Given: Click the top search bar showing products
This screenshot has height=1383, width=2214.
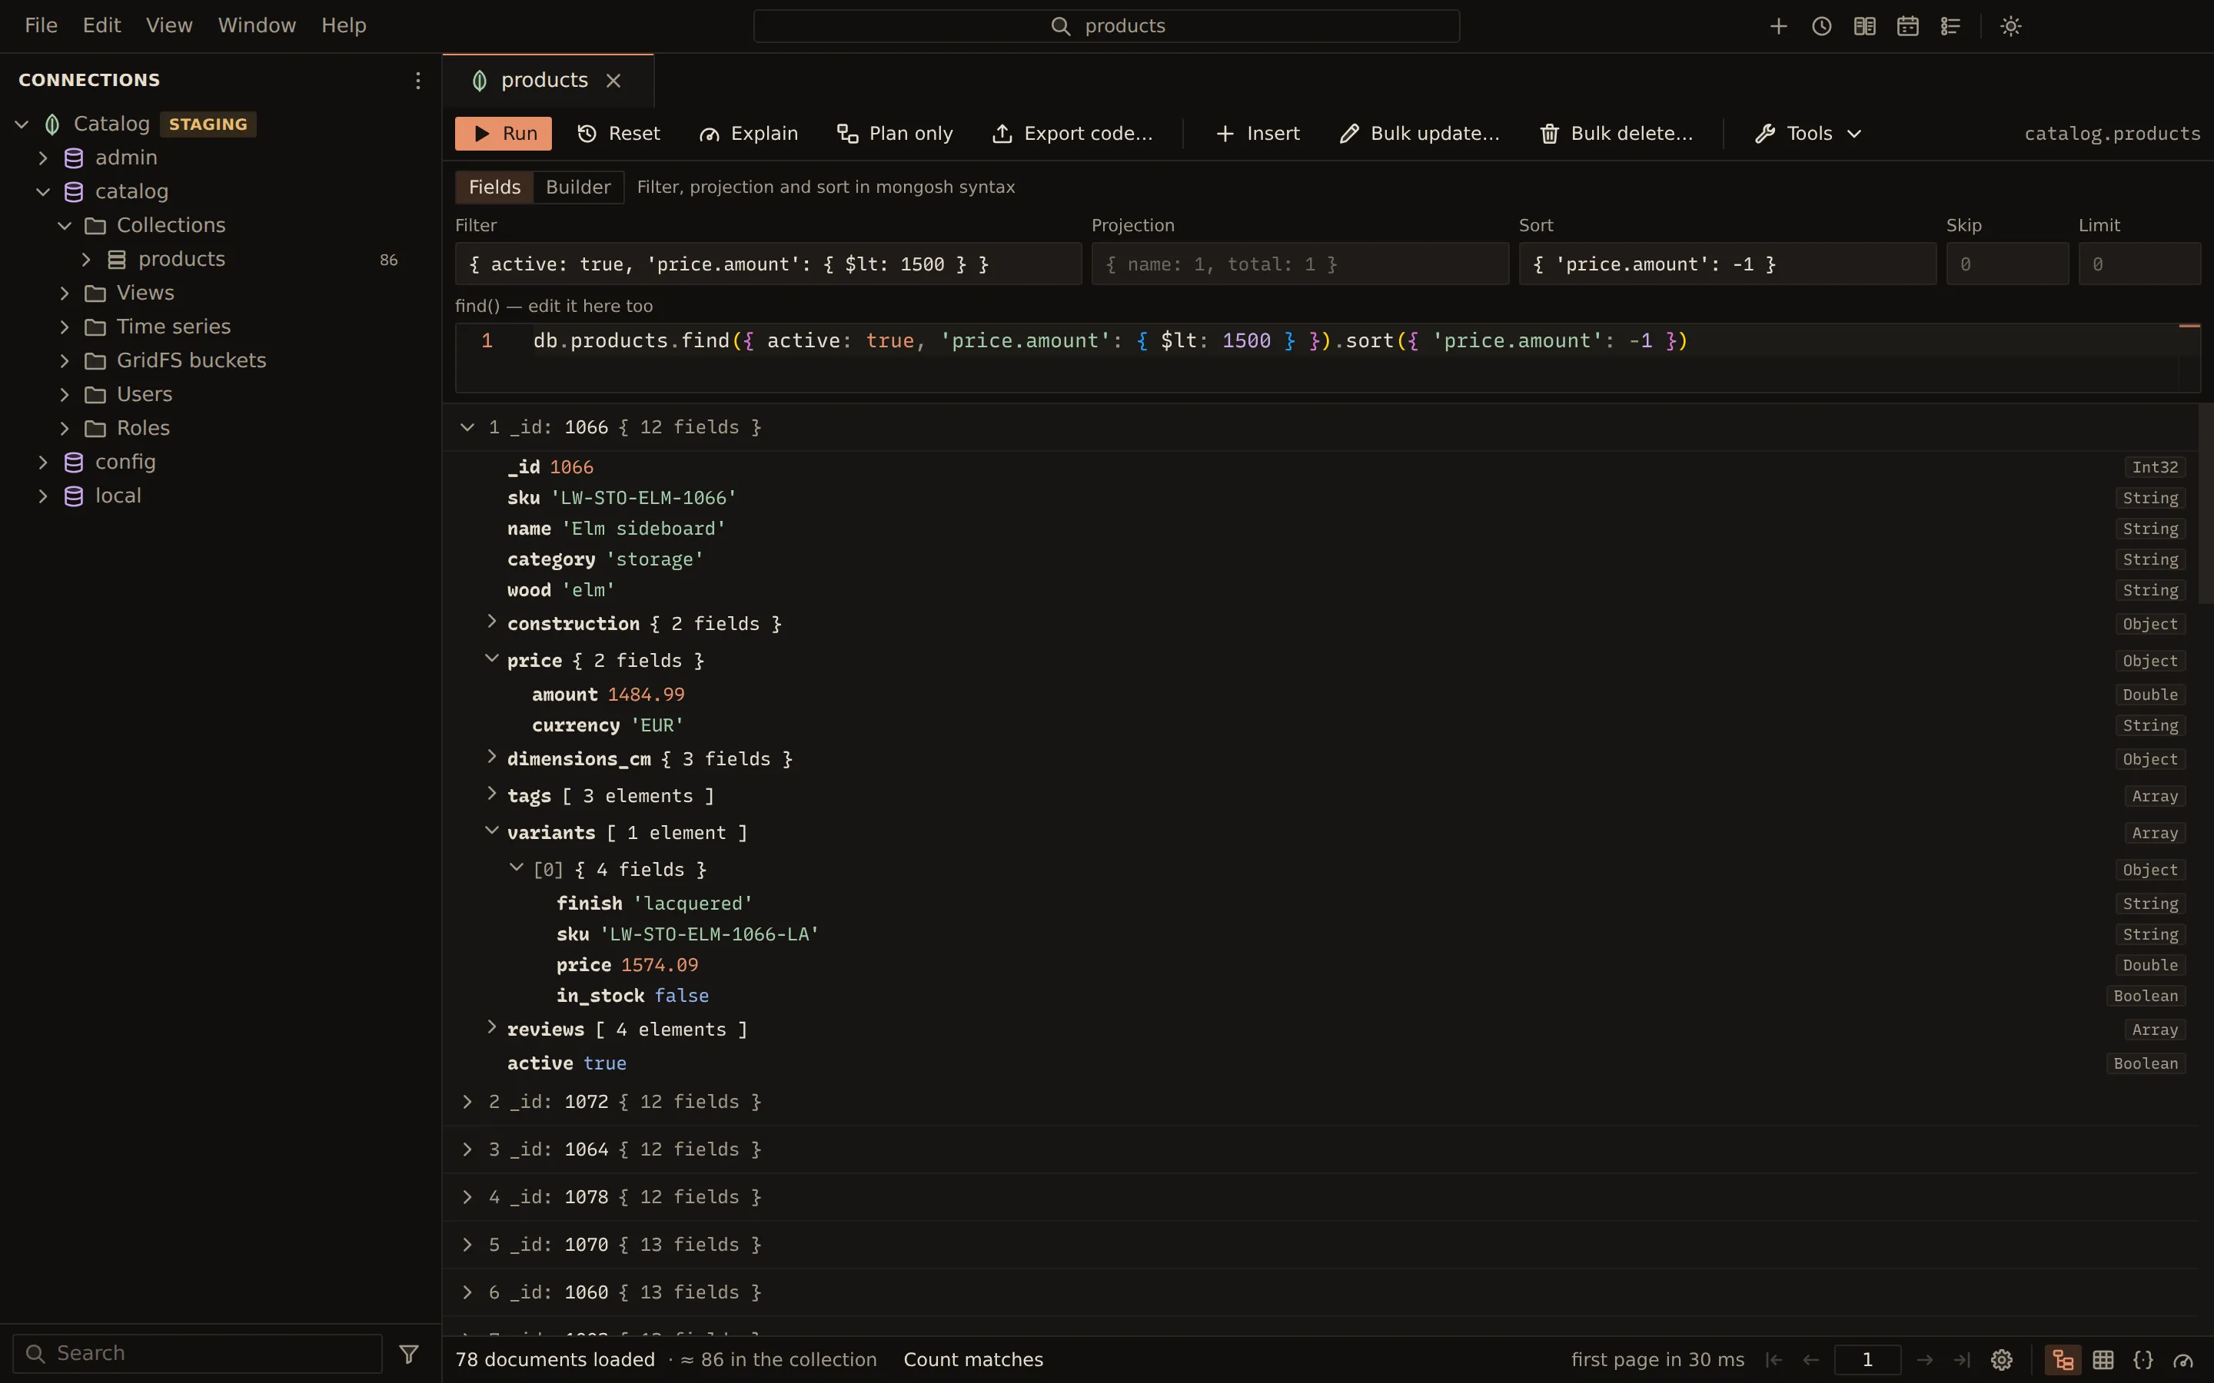Looking at the screenshot, I should click(x=1106, y=27).
